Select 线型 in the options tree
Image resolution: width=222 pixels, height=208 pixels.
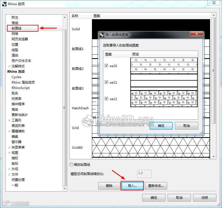click(x=15, y=50)
